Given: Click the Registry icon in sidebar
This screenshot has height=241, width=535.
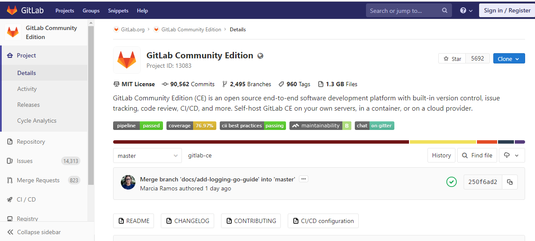Looking at the screenshot, I should [x=10, y=219].
